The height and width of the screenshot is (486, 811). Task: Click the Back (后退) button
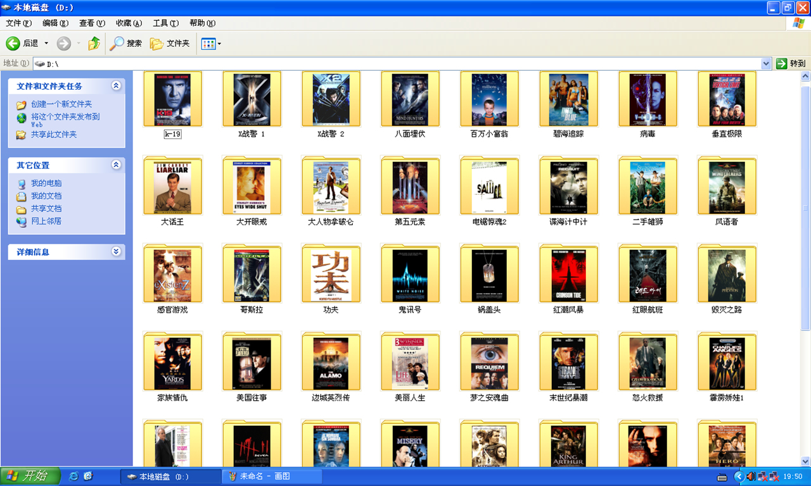coord(22,44)
